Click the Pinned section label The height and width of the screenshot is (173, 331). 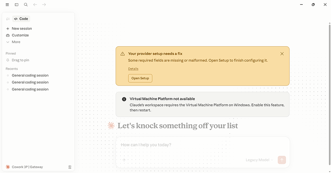coord(11,54)
